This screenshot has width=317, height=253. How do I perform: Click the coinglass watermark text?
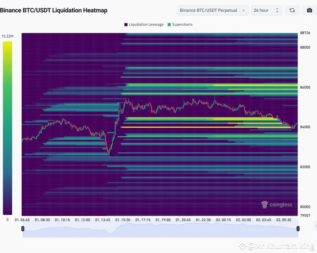click(x=280, y=205)
